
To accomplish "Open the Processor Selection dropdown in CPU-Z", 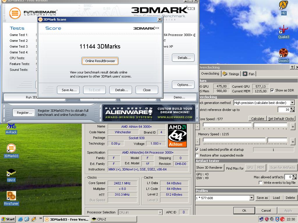I will click(160, 212).
